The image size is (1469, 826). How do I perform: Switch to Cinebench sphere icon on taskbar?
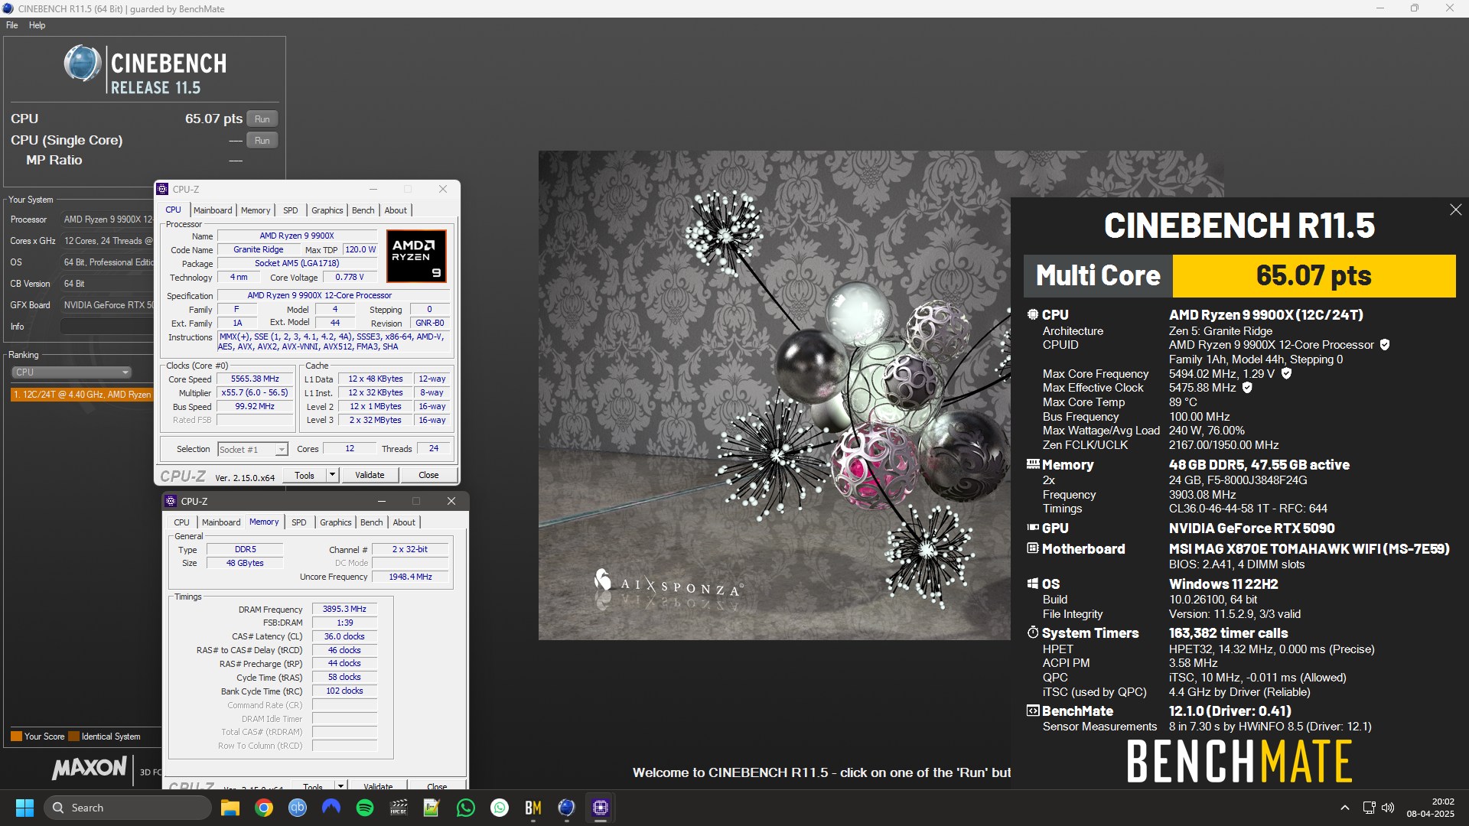[x=567, y=808]
